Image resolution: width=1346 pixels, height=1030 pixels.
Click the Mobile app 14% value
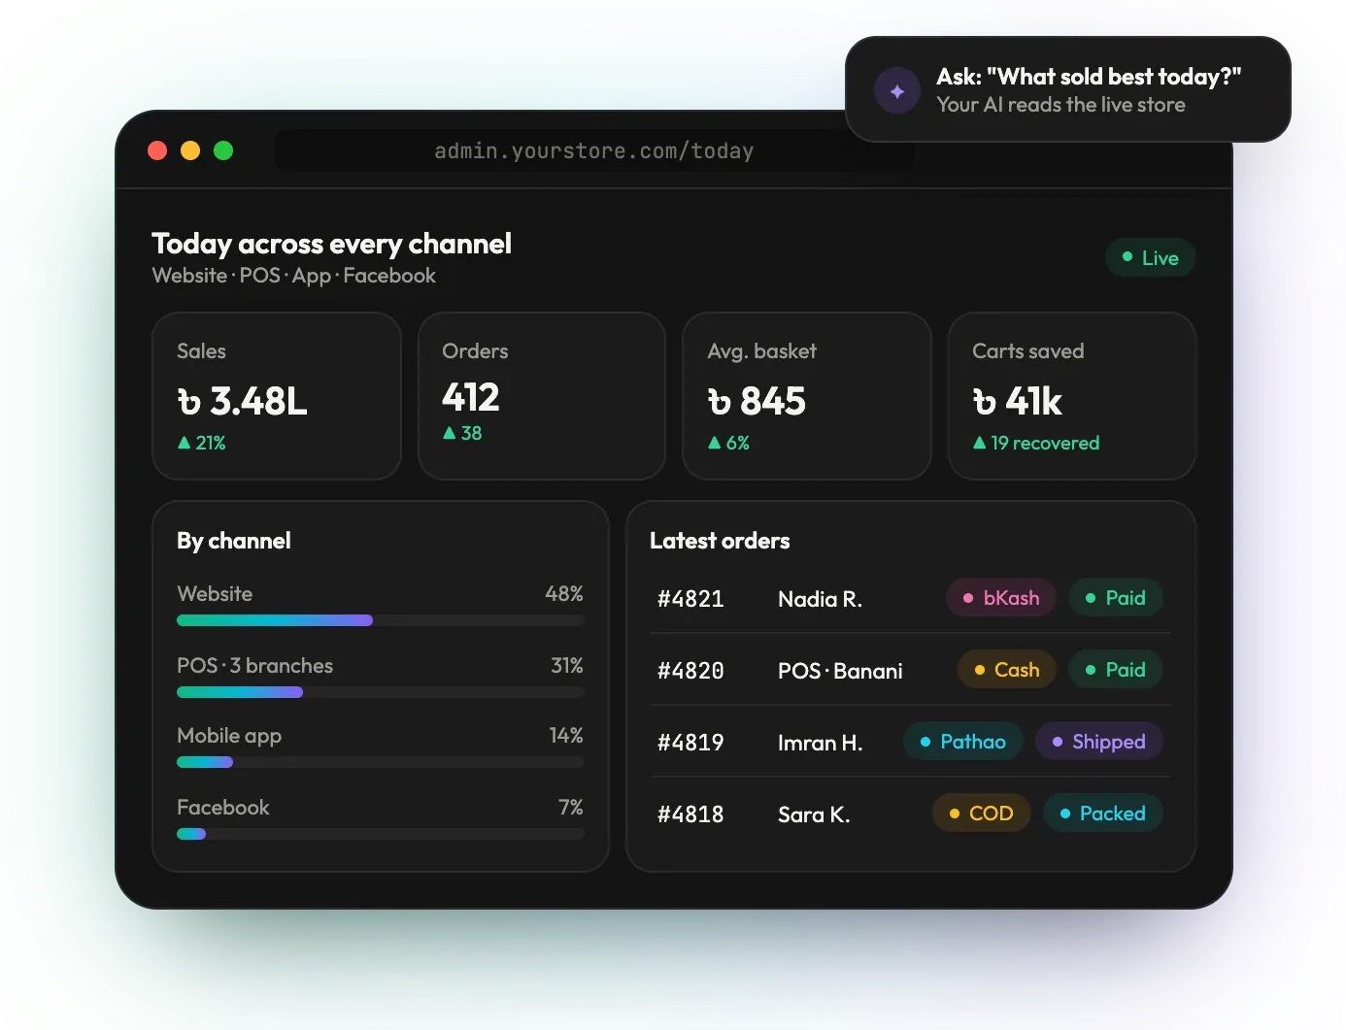click(566, 735)
